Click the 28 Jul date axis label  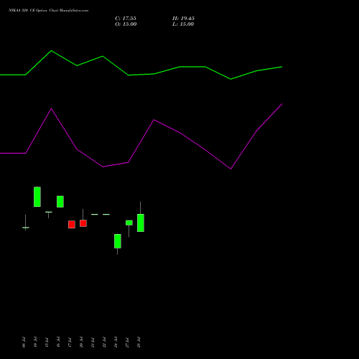[139, 342]
